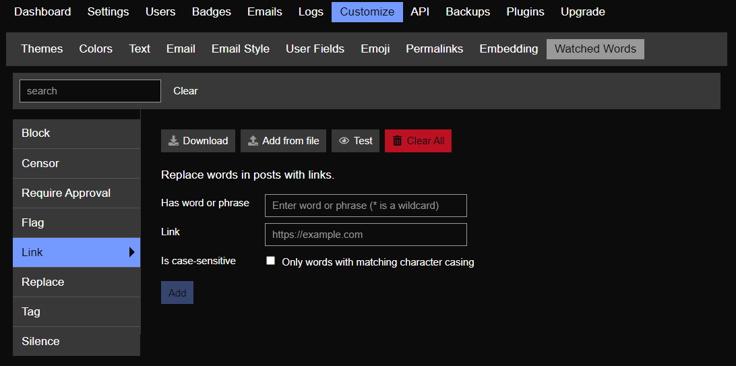Go to the Email Style sub-tab
This screenshot has height=366, width=736.
241,49
